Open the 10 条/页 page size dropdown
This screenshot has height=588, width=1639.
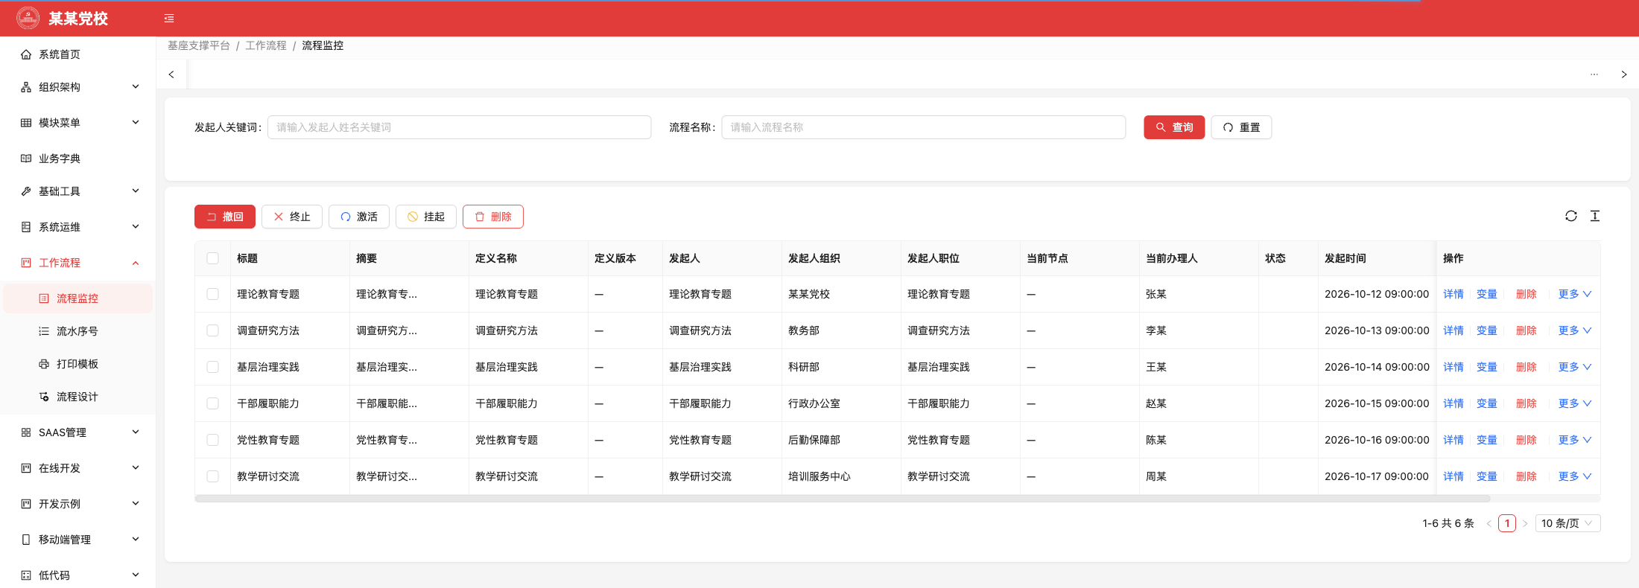click(x=1567, y=523)
